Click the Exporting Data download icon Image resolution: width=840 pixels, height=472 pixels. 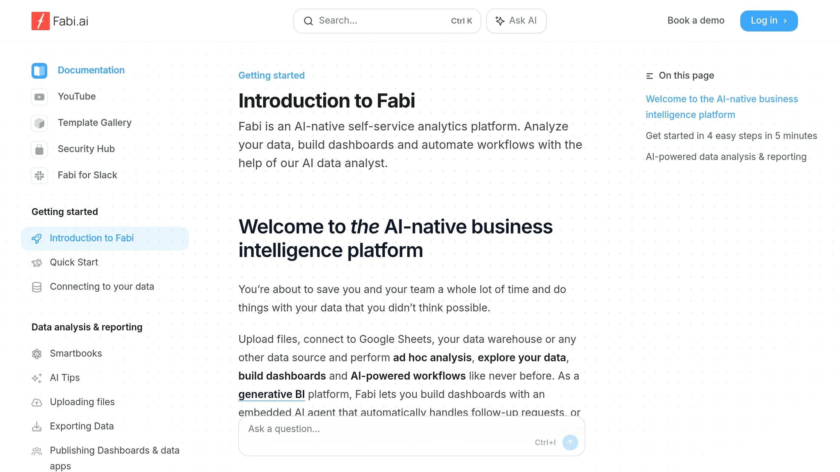(x=37, y=427)
